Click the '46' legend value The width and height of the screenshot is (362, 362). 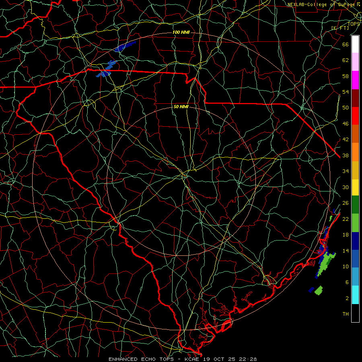pyautogui.click(x=346, y=123)
